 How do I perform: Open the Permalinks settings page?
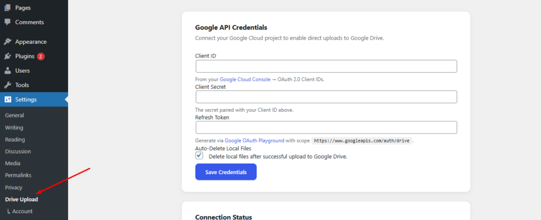[x=18, y=175]
